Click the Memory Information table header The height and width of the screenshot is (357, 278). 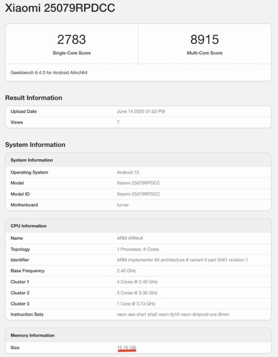32,335
